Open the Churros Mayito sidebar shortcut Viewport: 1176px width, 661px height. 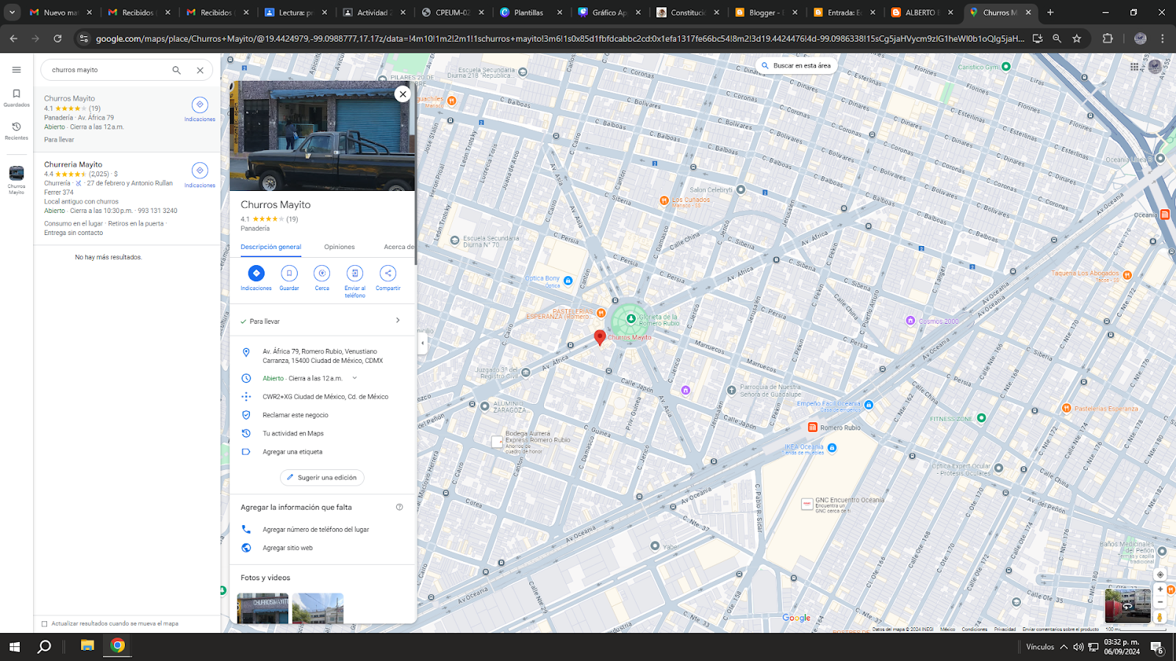(x=16, y=178)
